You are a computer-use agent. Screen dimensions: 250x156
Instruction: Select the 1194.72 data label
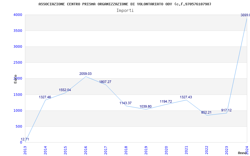(166, 101)
